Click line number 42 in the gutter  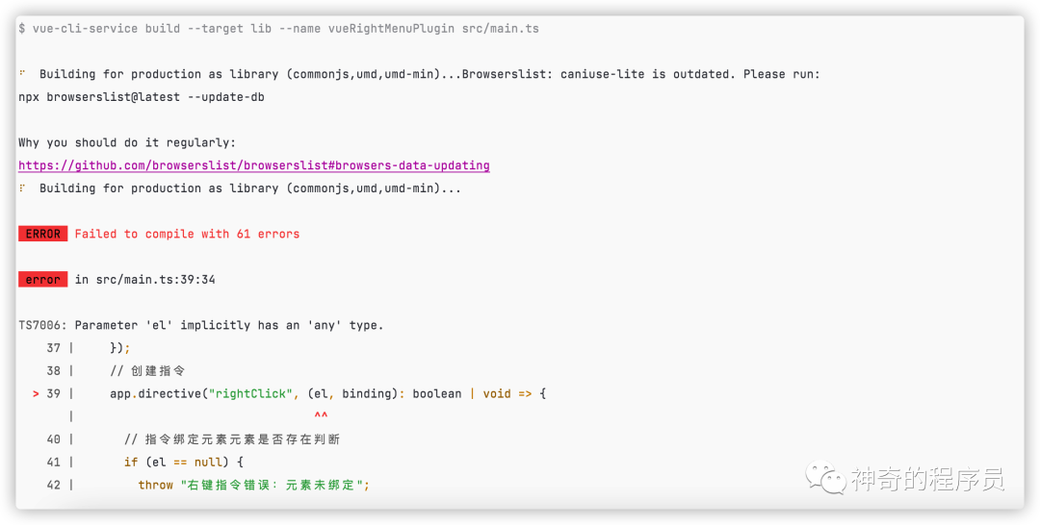pyautogui.click(x=53, y=485)
